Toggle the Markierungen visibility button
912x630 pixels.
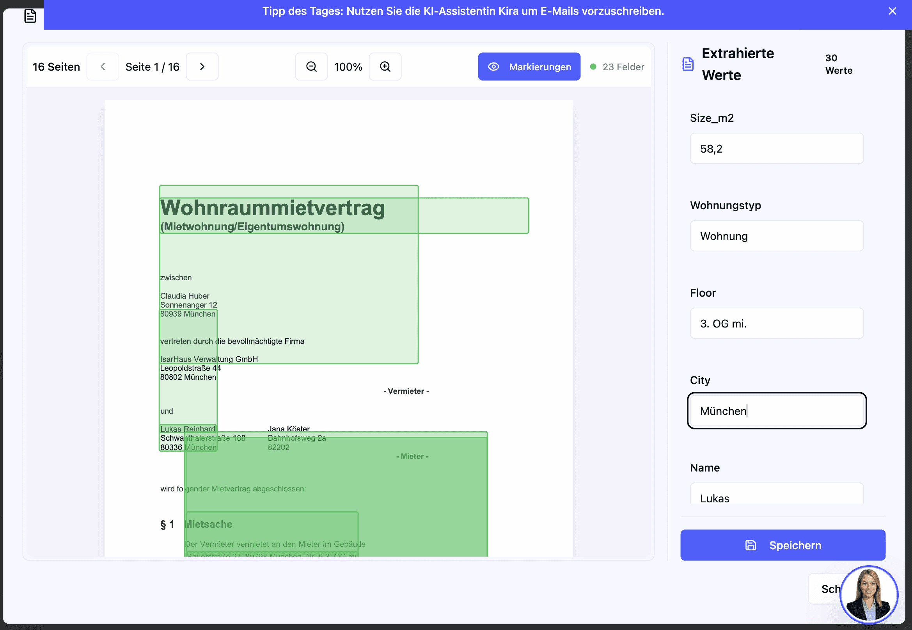click(x=529, y=67)
